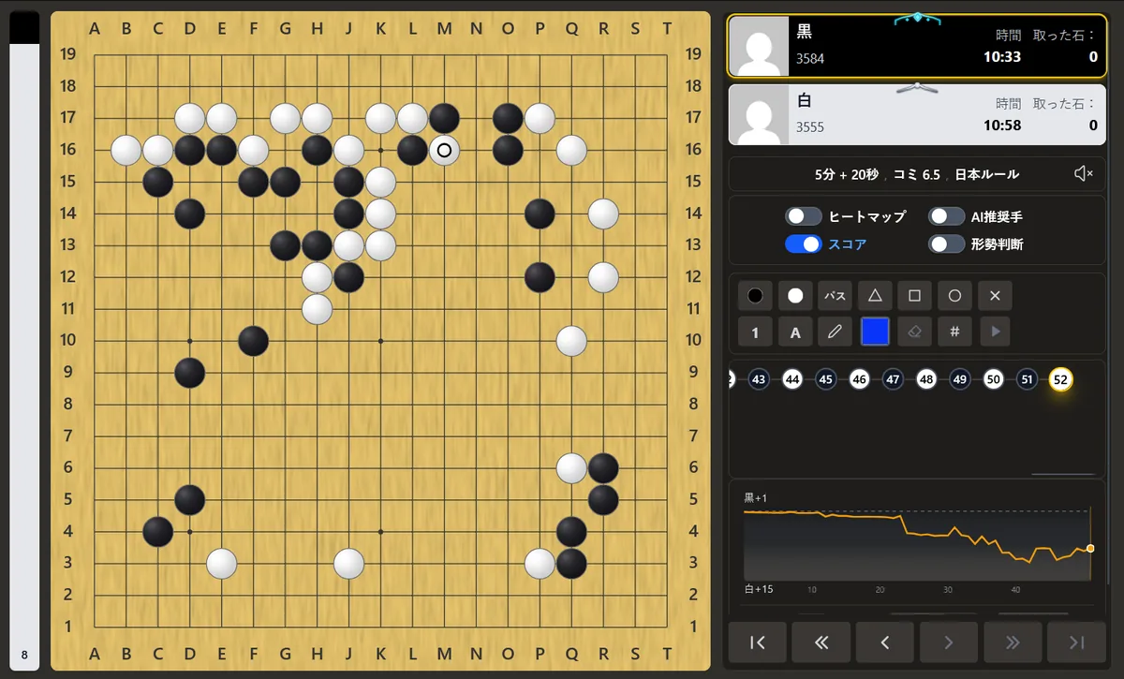The width and height of the screenshot is (1124, 679).
Task: Disable the スコア score toggle
Action: coord(803,244)
